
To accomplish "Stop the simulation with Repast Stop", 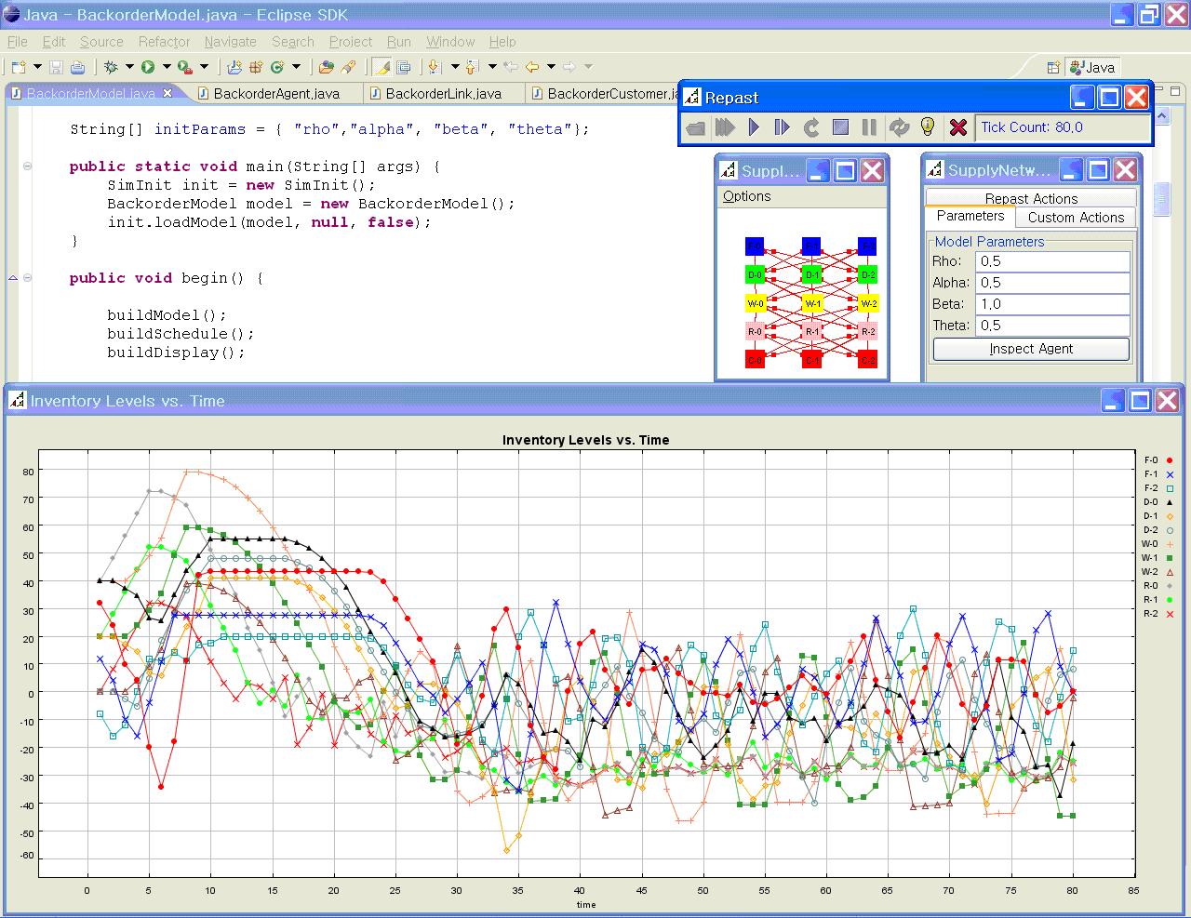I will (x=840, y=127).
